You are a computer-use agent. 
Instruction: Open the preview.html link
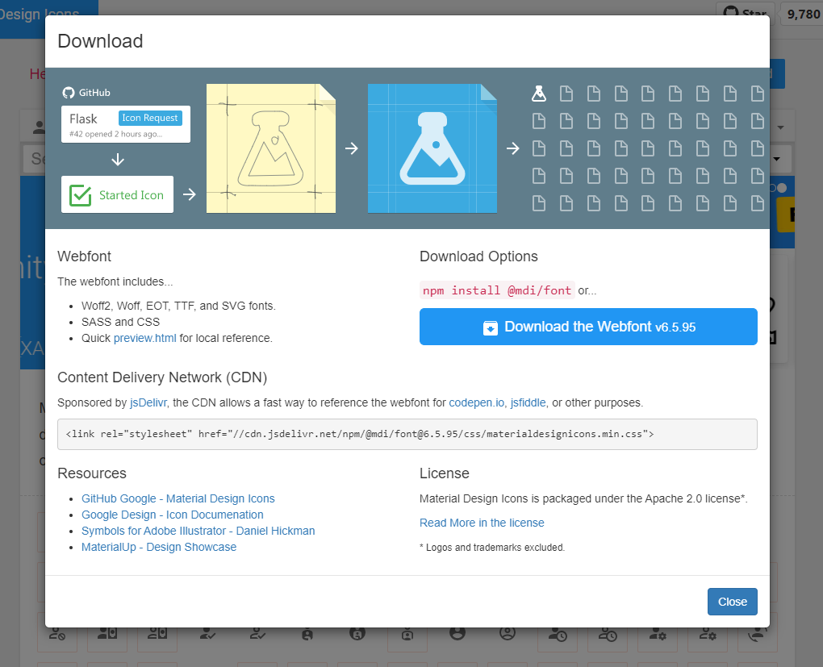pos(145,338)
